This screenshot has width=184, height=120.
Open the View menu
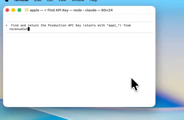(x=62, y=1)
